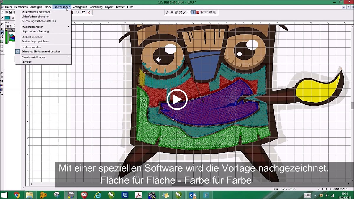Choose Duplizierverschiebung

click(x=43, y=31)
